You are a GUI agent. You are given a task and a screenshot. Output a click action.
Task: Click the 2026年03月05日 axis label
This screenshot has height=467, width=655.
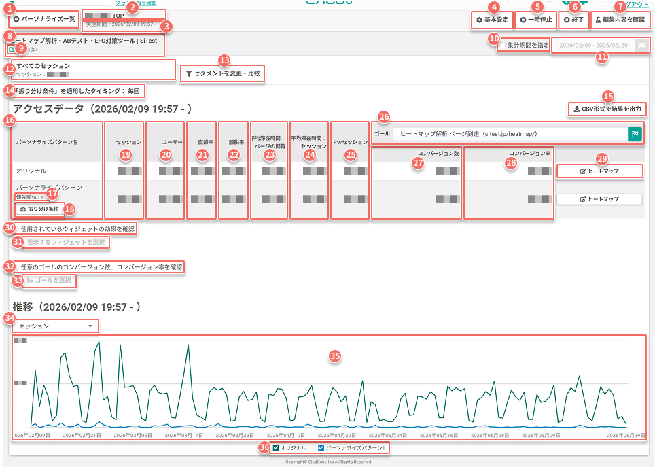pyautogui.click(x=133, y=435)
